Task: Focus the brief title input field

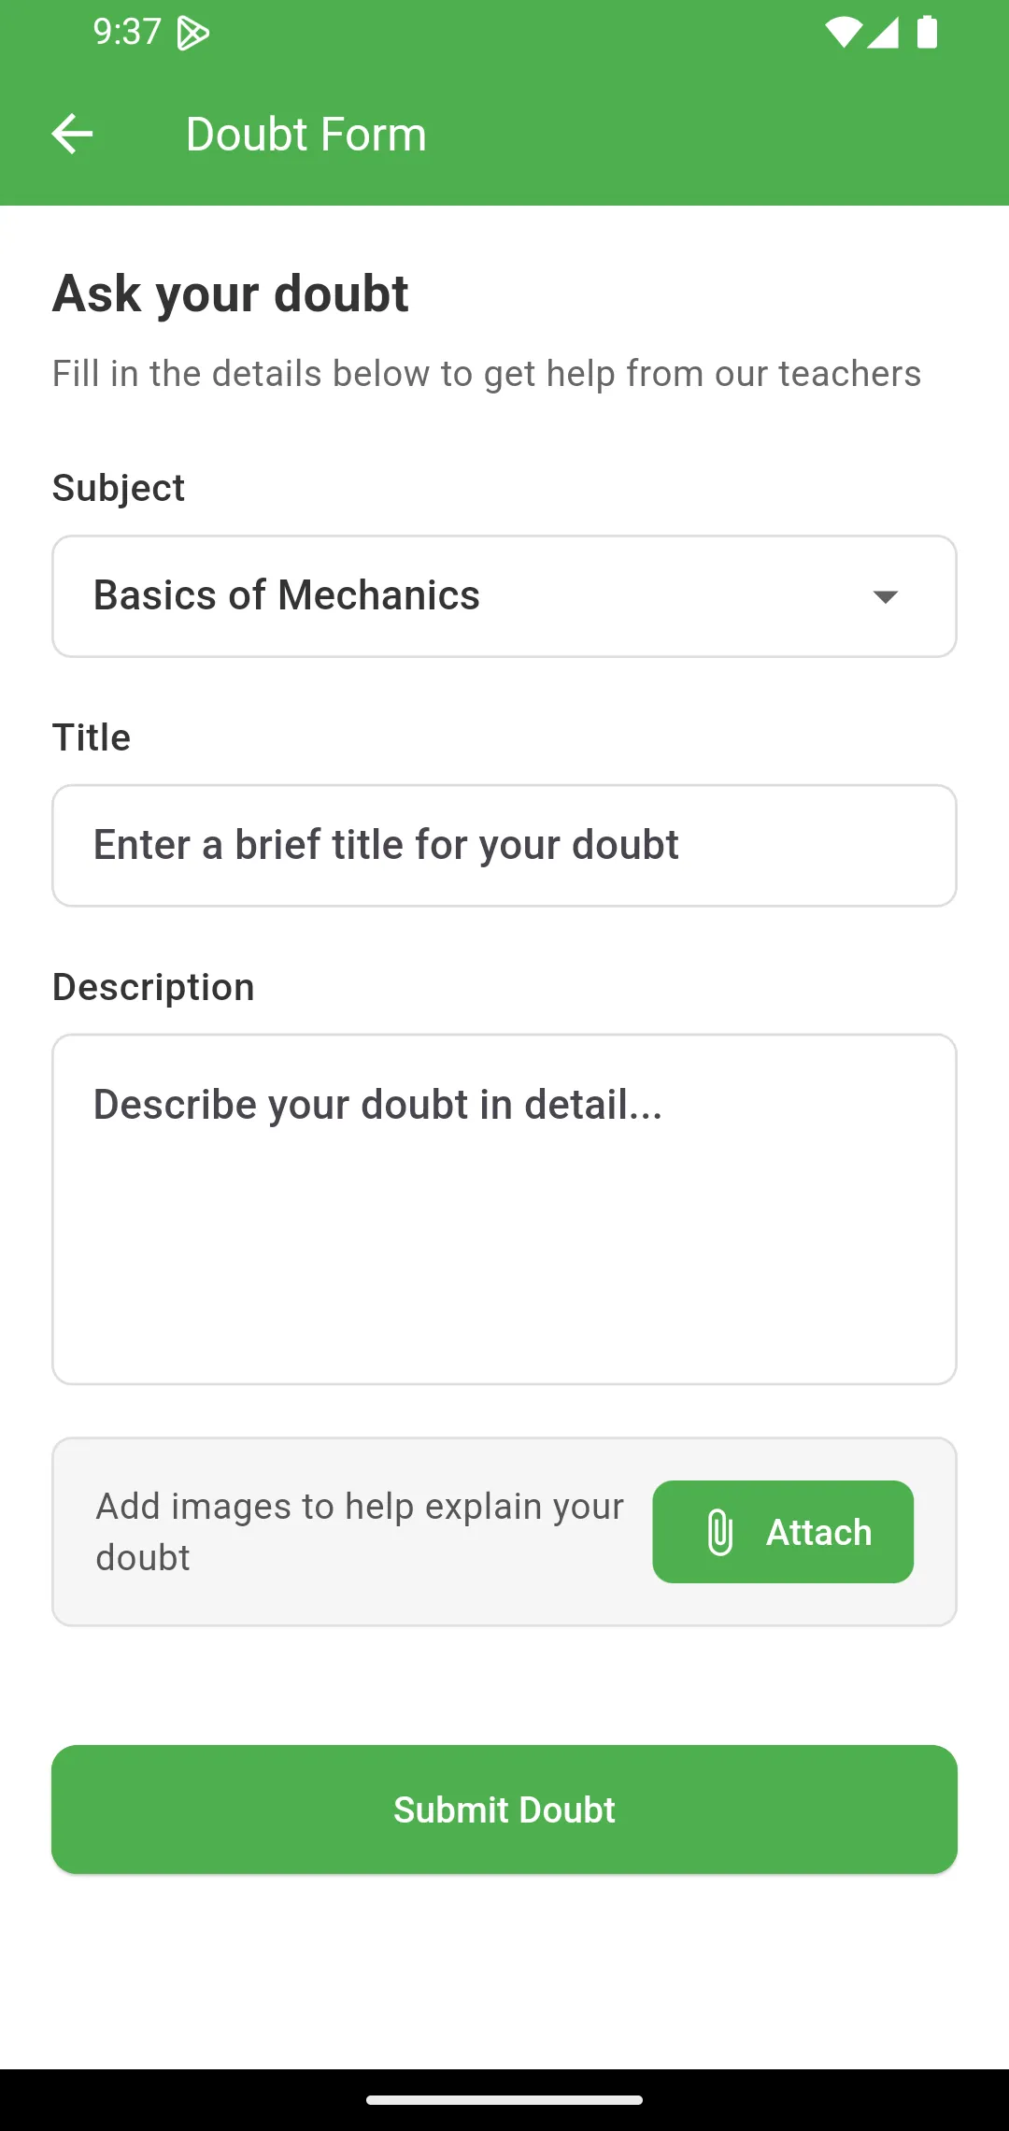Action: click(x=504, y=844)
